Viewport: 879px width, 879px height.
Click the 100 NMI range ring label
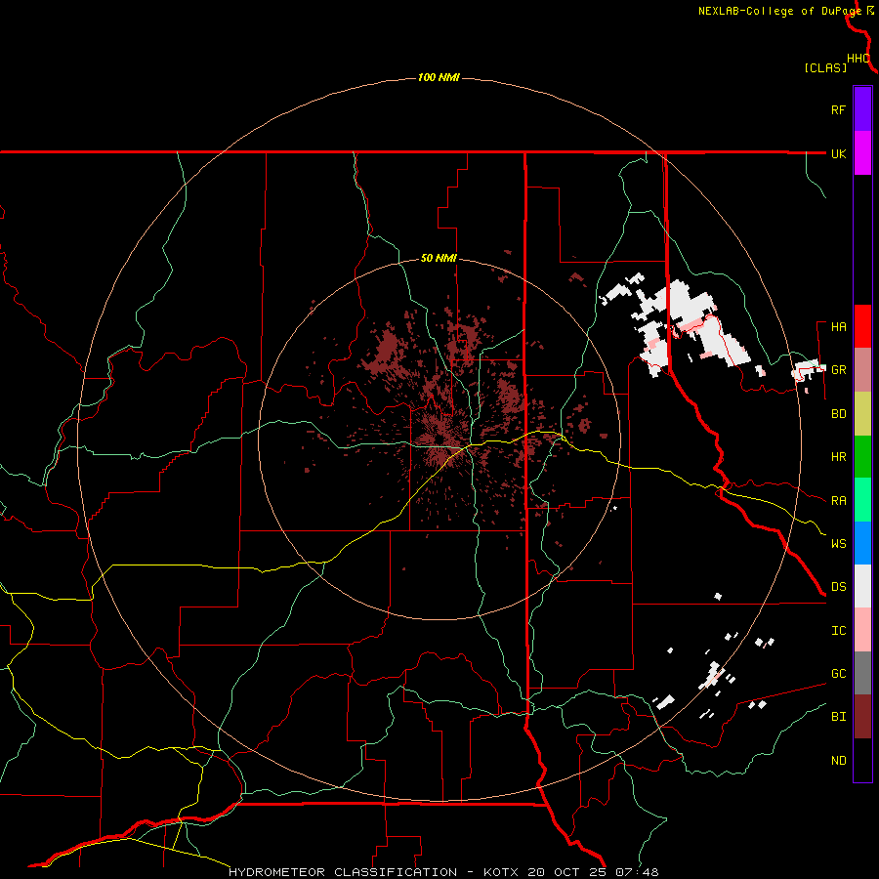point(439,77)
